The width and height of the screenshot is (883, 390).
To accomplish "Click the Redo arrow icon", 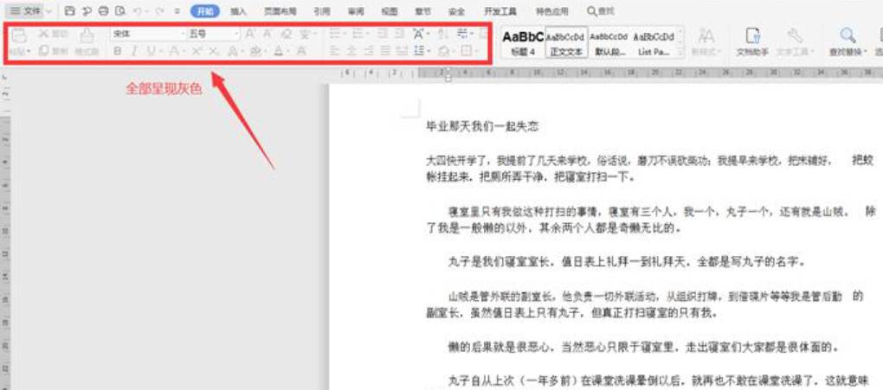I will click(158, 10).
